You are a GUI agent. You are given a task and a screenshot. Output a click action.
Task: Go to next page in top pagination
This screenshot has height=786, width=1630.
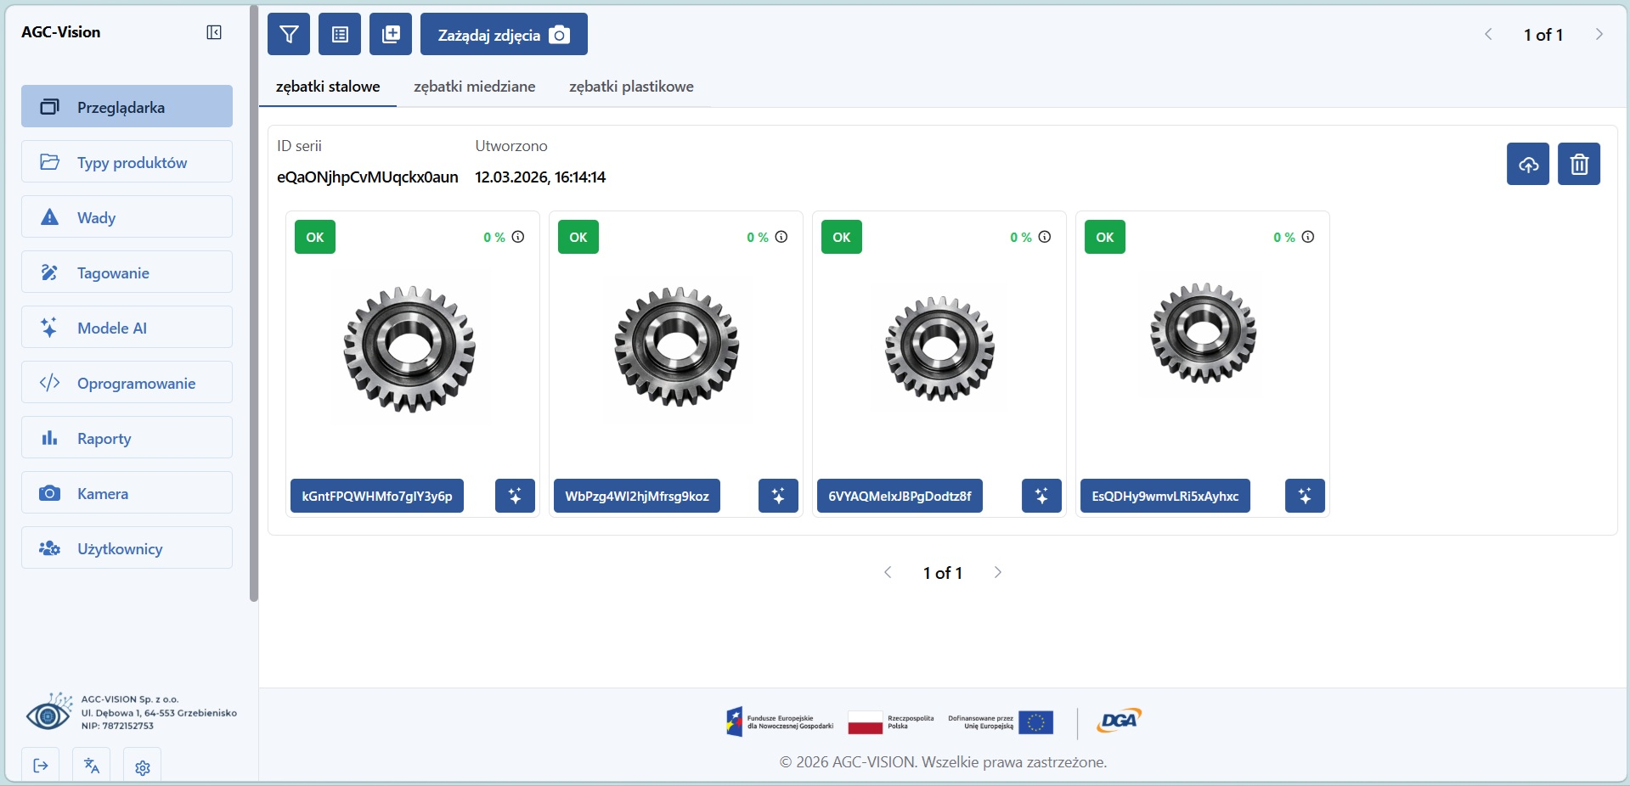(x=1599, y=34)
